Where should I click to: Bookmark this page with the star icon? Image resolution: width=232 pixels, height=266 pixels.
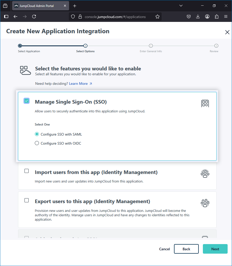(157, 17)
